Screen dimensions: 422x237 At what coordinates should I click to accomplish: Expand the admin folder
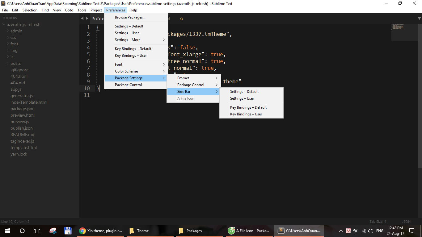pos(8,31)
